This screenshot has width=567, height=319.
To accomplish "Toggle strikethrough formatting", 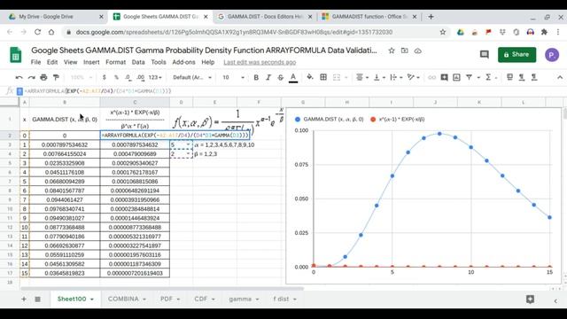I will pos(281,77).
